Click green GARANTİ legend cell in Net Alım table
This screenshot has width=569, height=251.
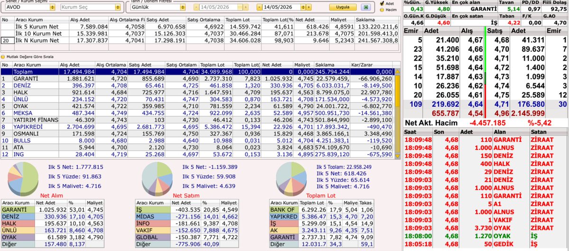18,210
